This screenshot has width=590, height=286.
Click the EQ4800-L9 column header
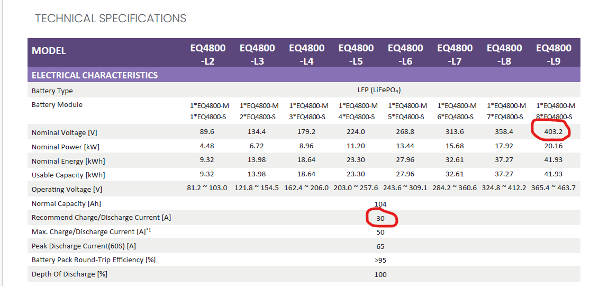coord(553,54)
